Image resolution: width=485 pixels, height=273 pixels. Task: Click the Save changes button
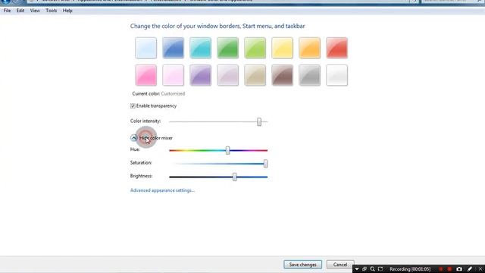(x=303, y=265)
